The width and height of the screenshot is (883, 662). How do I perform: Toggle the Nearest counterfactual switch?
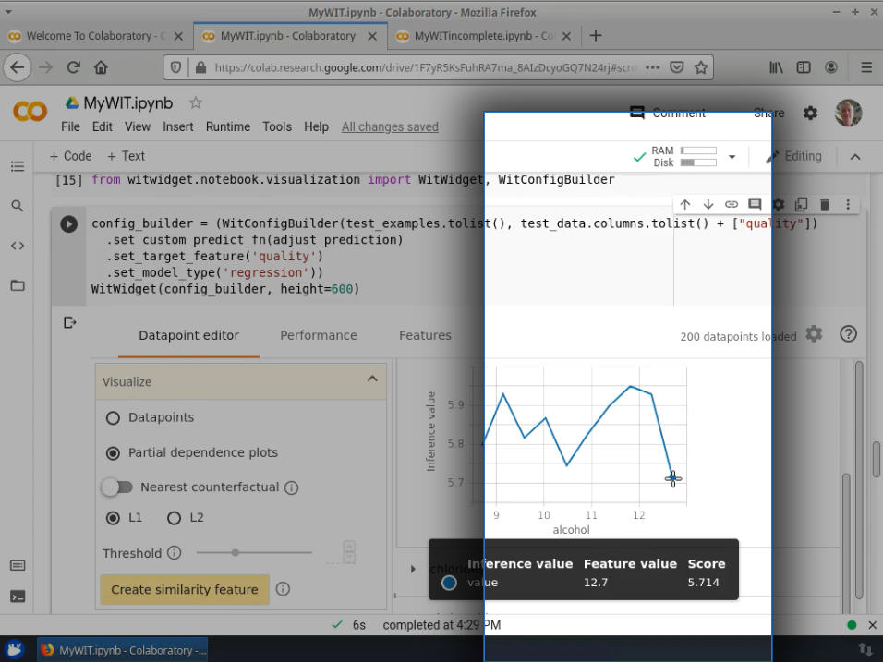117,487
